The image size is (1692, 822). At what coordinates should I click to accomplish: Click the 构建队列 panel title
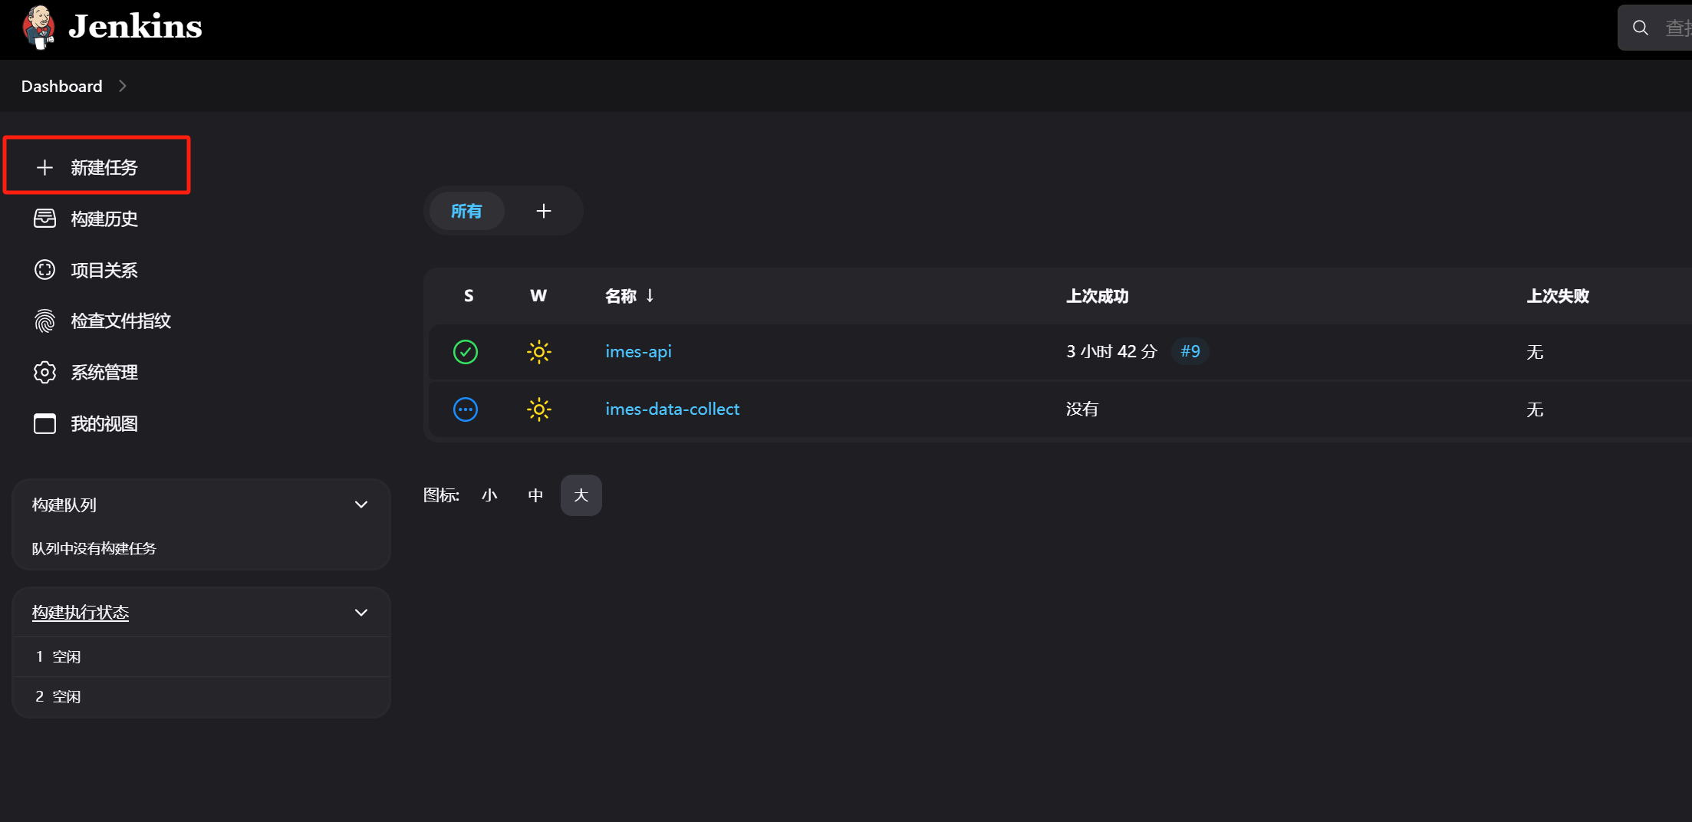64,505
